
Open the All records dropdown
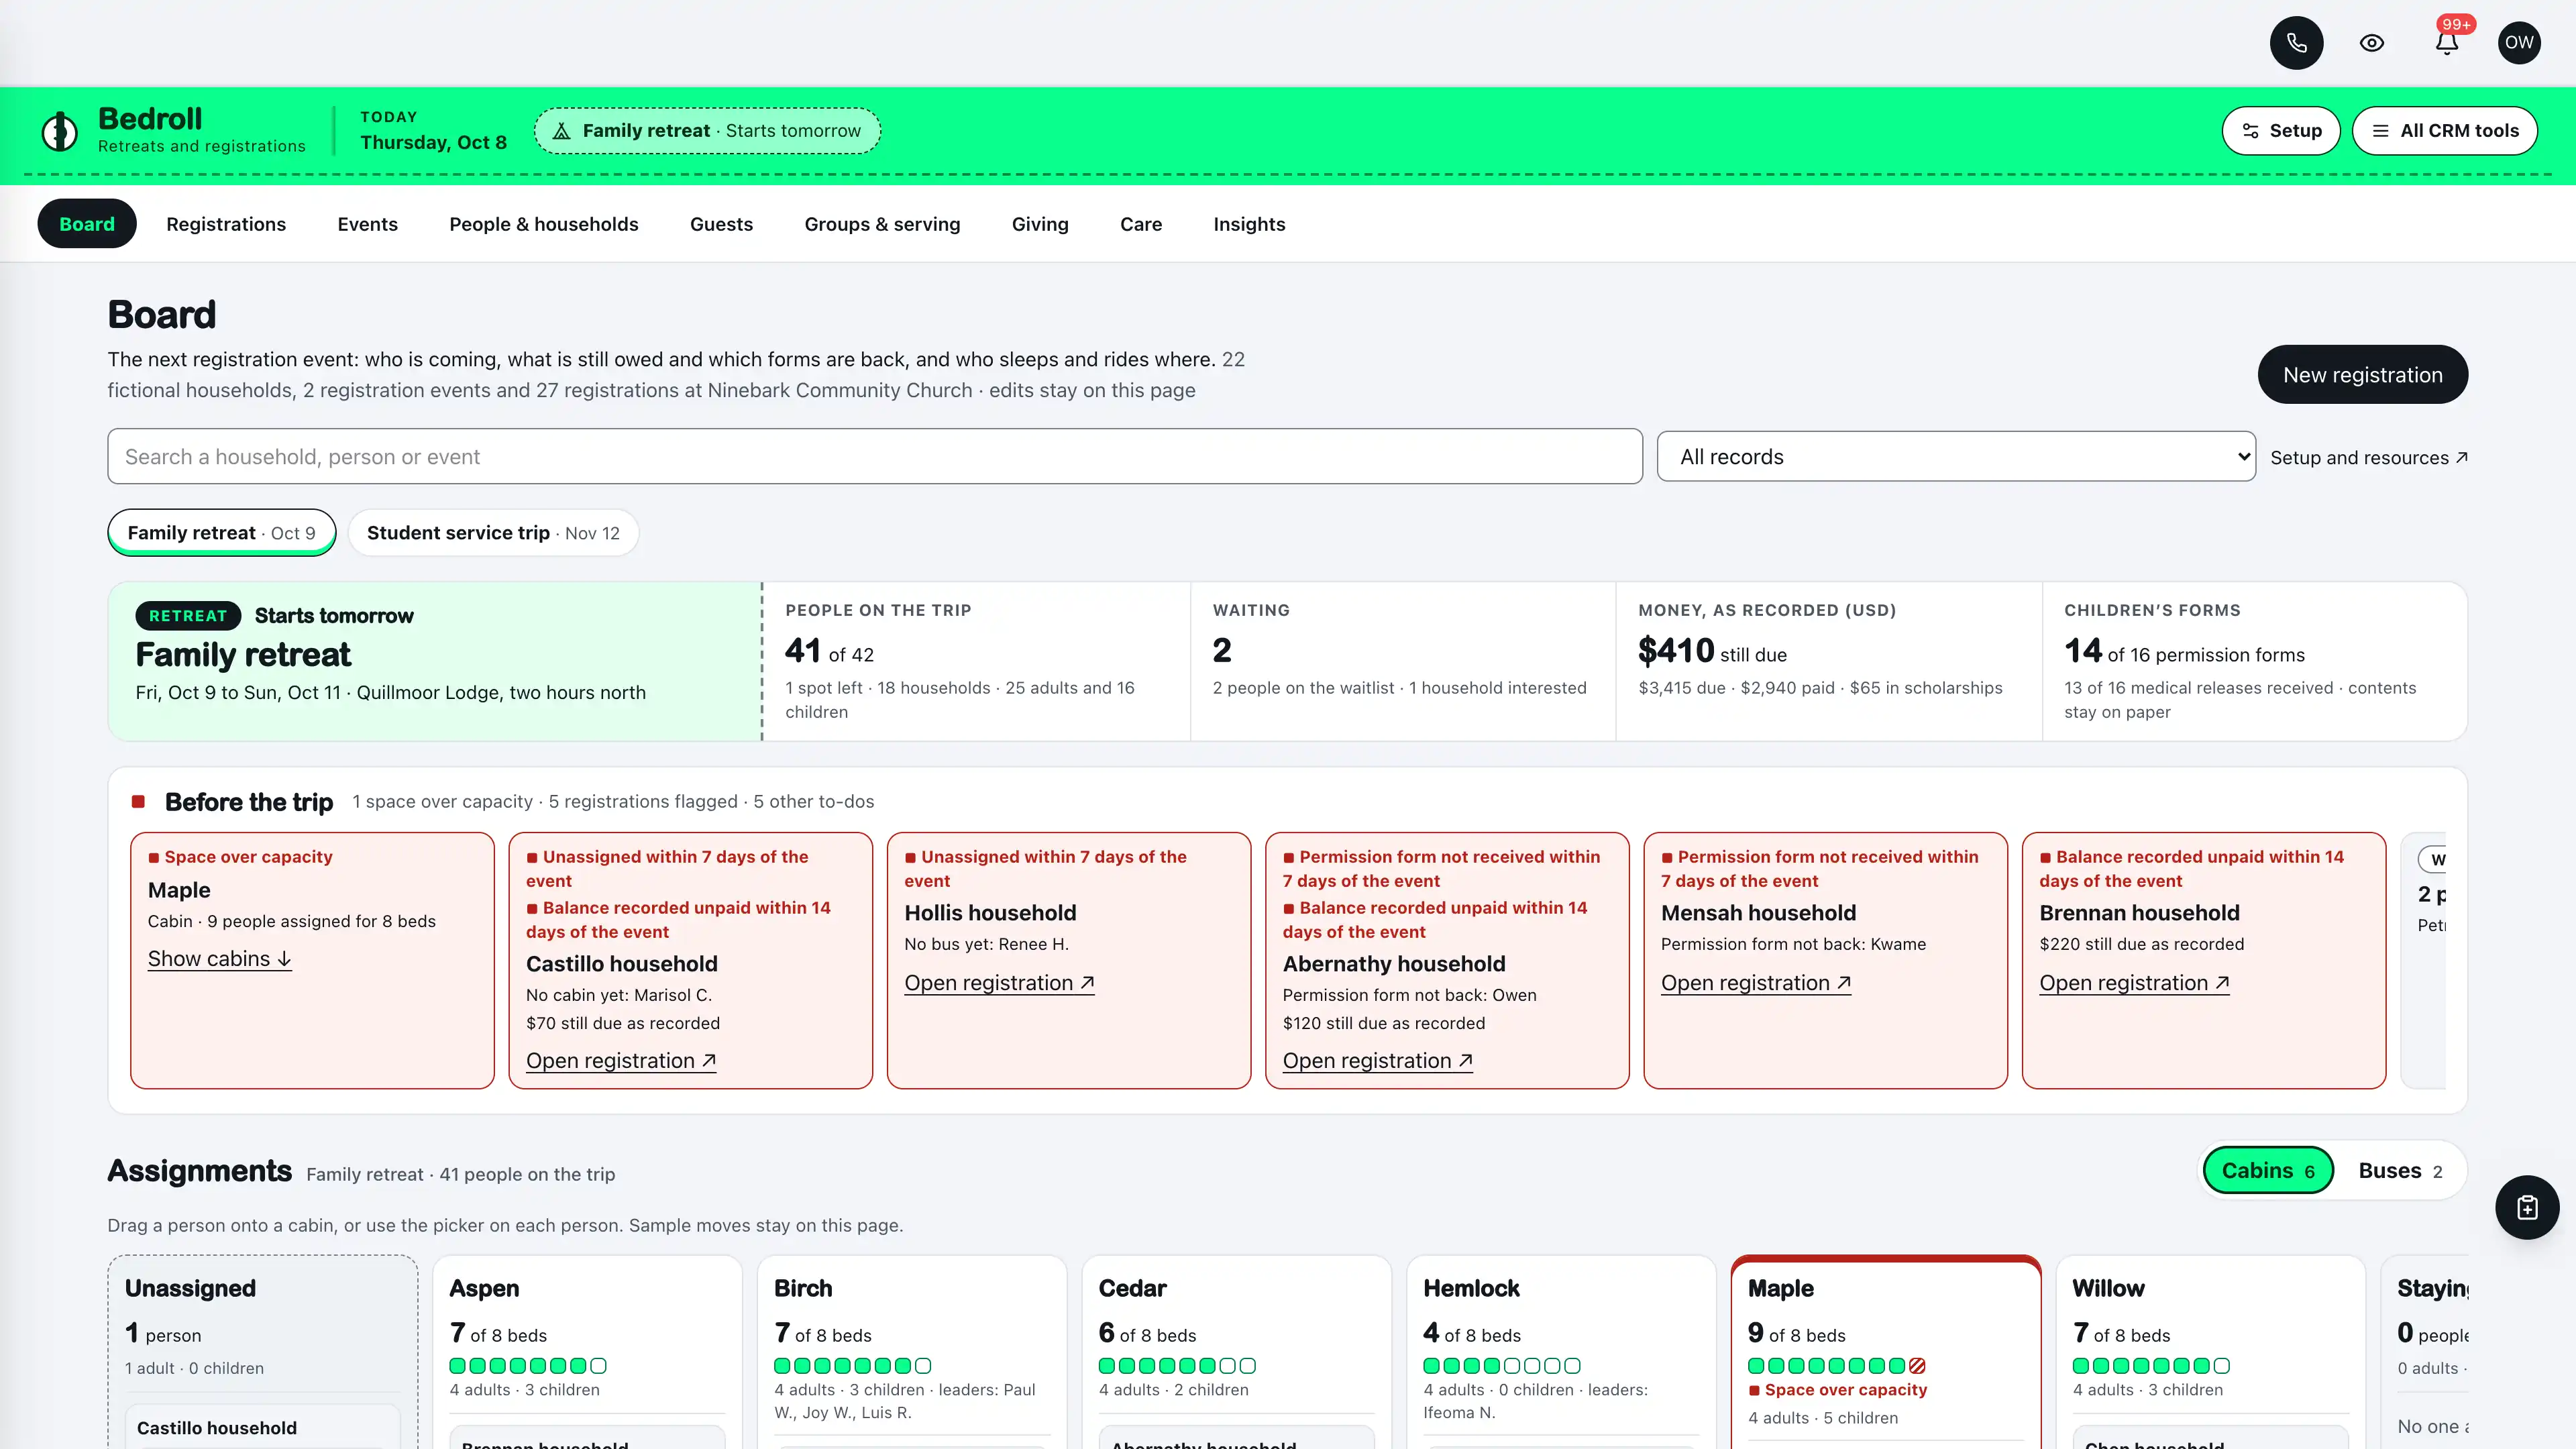click(1956, 457)
